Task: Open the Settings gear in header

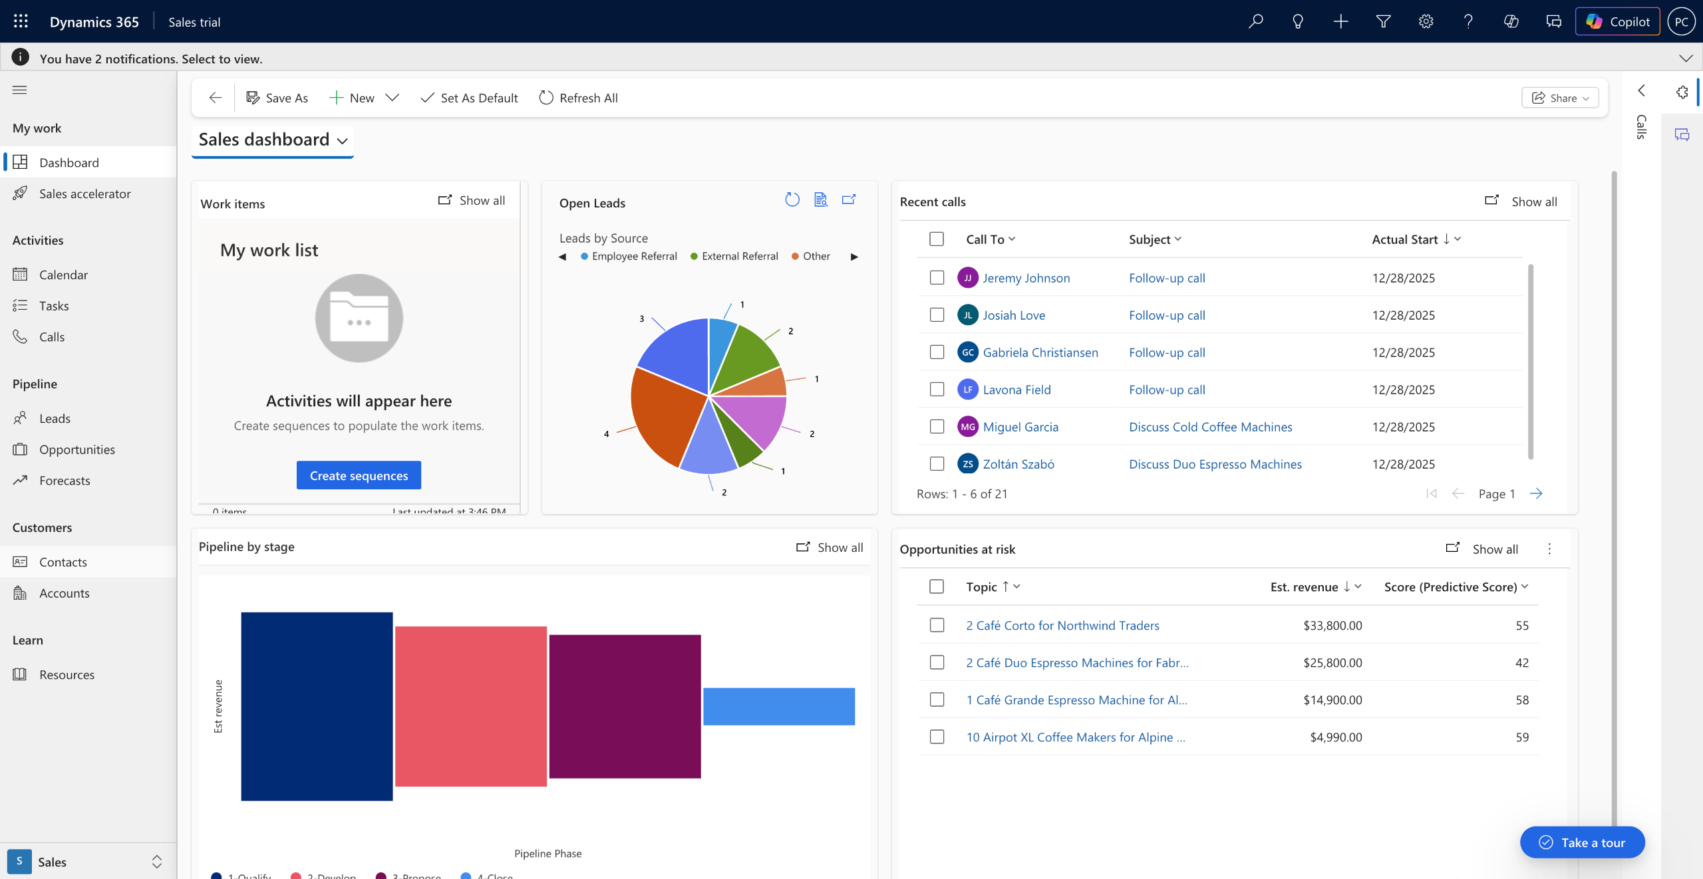Action: click(x=1426, y=21)
